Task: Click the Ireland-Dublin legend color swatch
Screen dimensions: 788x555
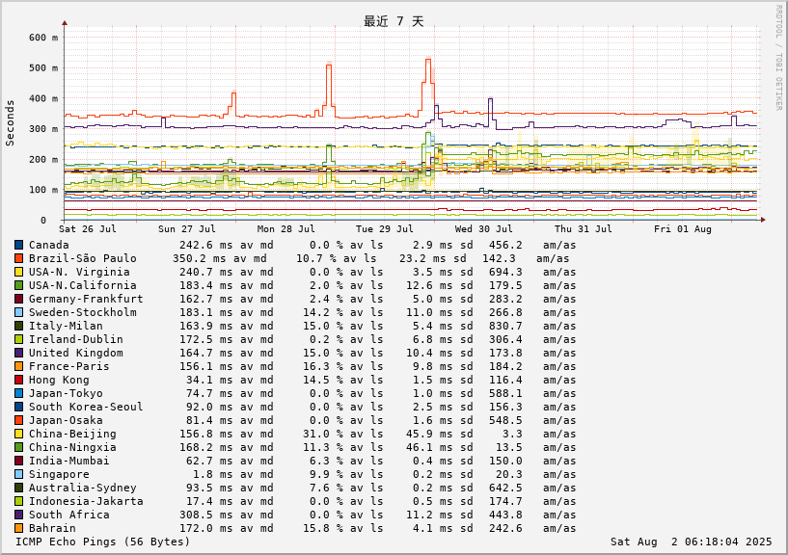Action: 18,340
